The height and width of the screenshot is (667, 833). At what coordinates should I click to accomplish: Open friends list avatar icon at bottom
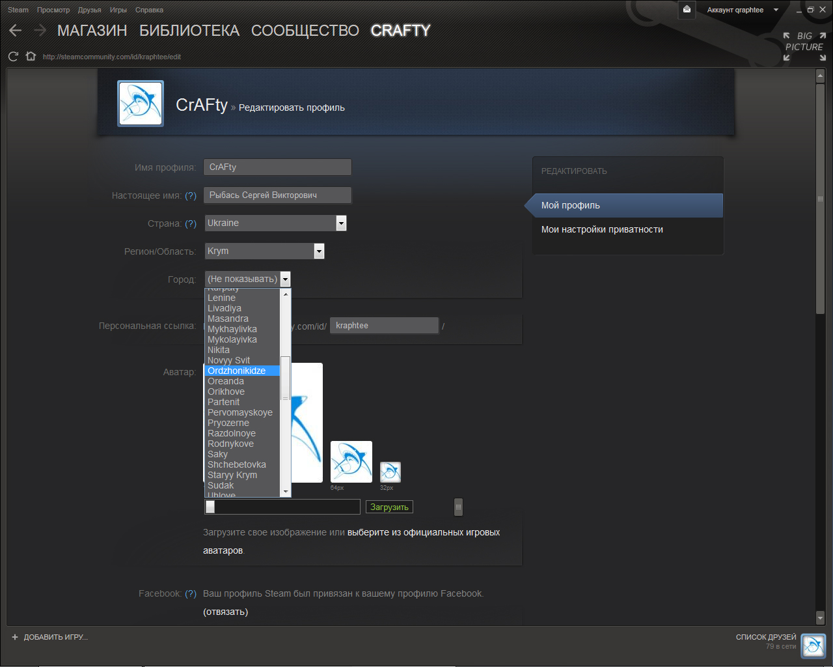click(x=813, y=646)
